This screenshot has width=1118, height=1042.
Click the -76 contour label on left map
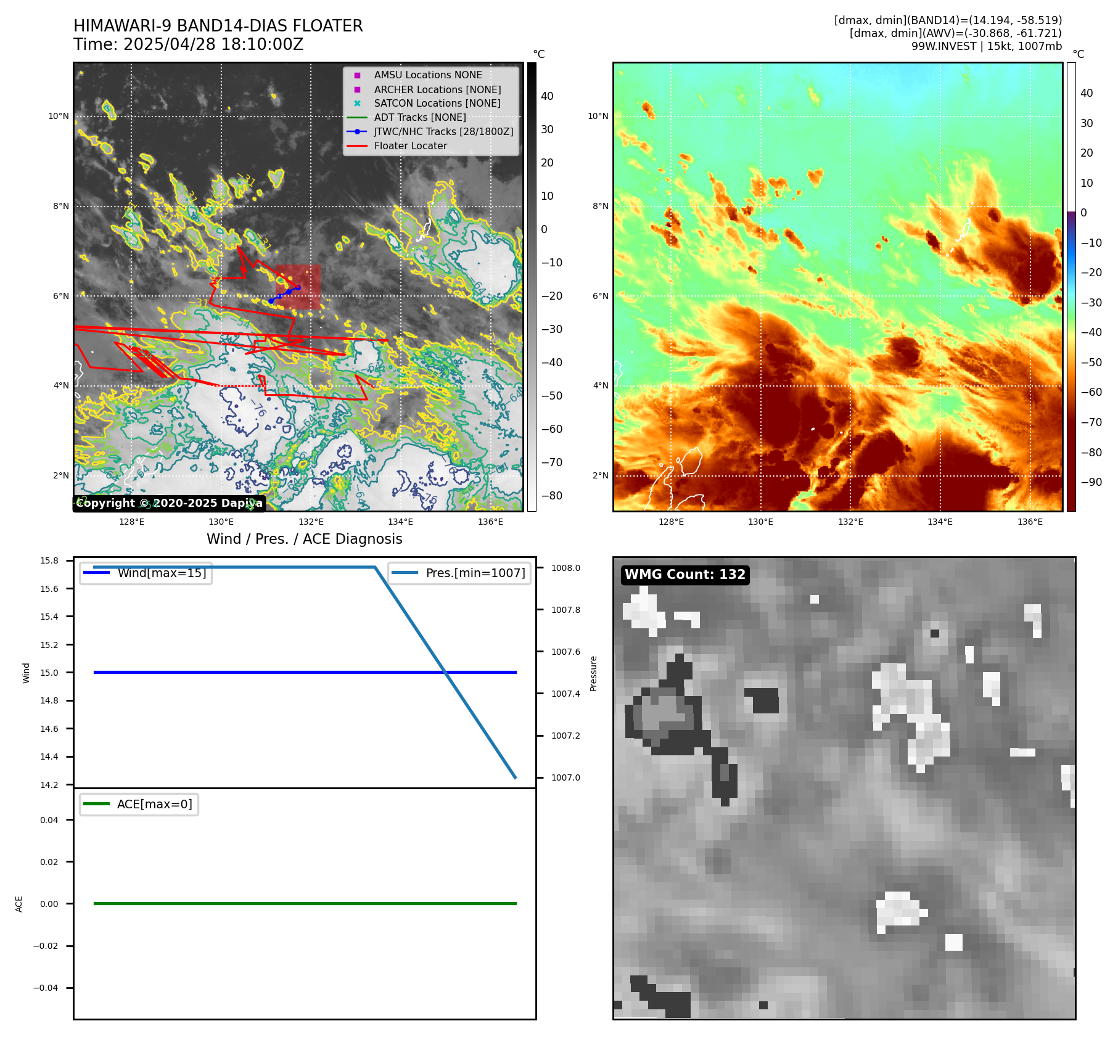click(258, 408)
